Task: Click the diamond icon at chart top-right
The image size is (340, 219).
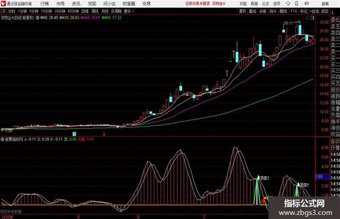Action: click(x=307, y=18)
